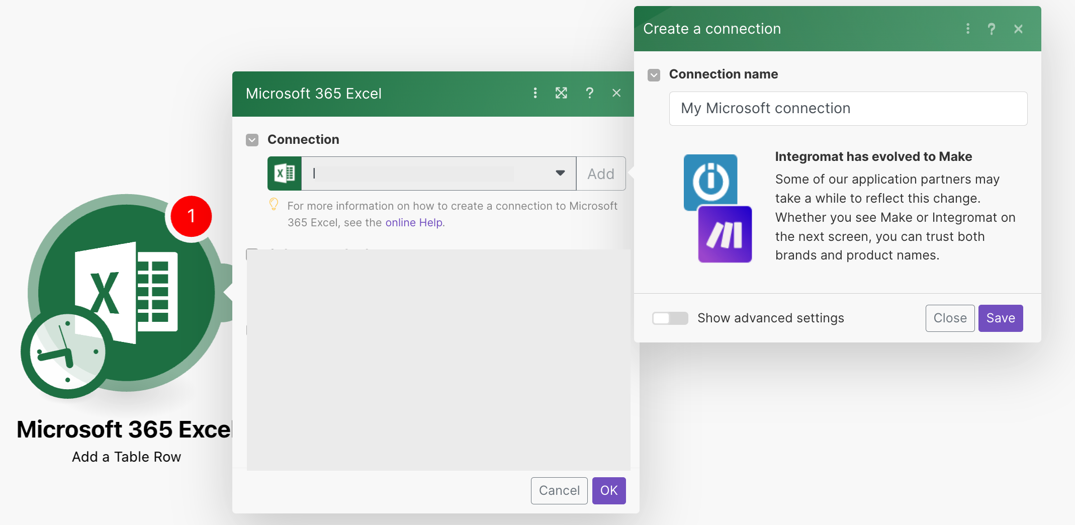Open the three-dot menu in Create a connection

(967, 29)
